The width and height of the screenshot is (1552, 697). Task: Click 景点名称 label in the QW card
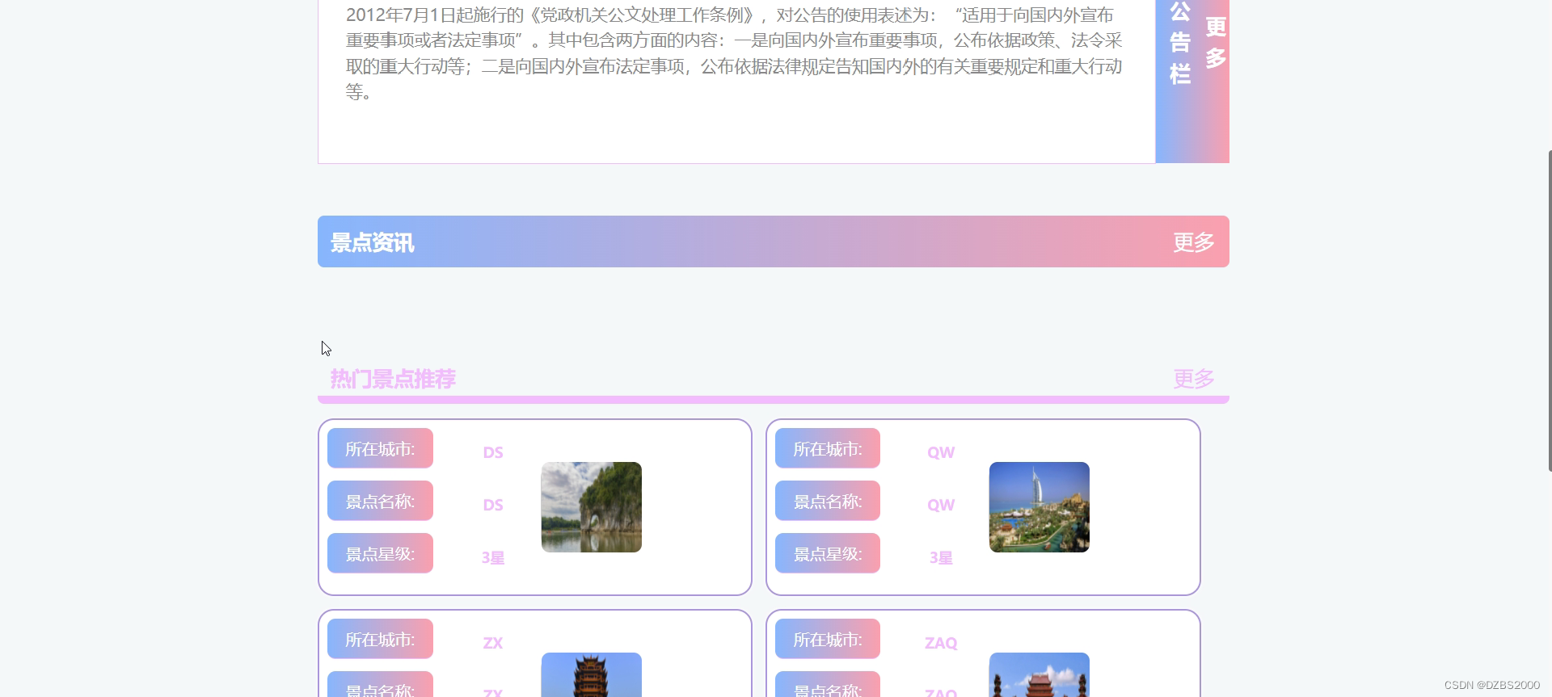(828, 501)
